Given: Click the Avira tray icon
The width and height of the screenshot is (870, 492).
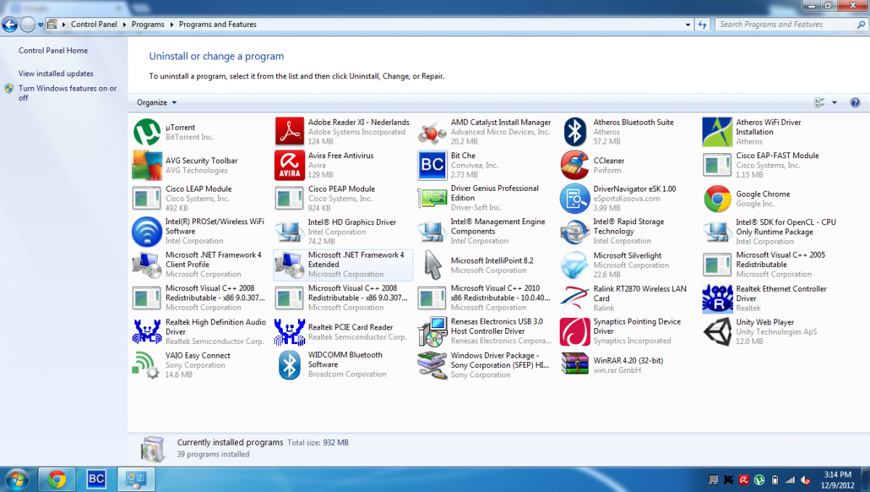Looking at the screenshot, I should [744, 480].
